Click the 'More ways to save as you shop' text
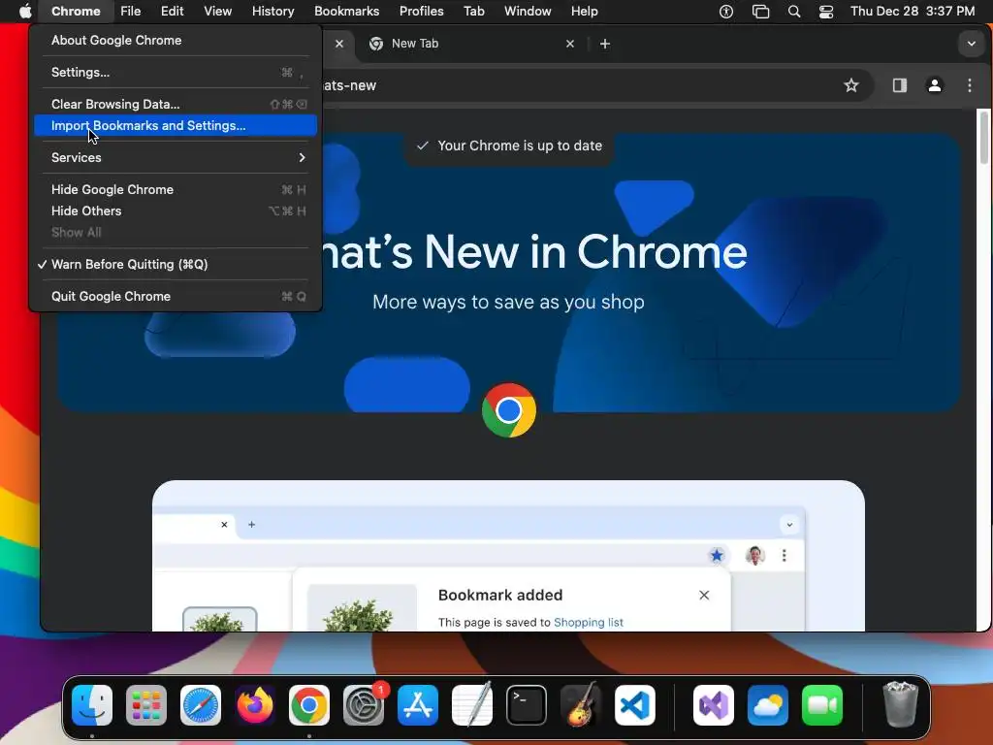Viewport: 993px width, 745px height. point(508,303)
